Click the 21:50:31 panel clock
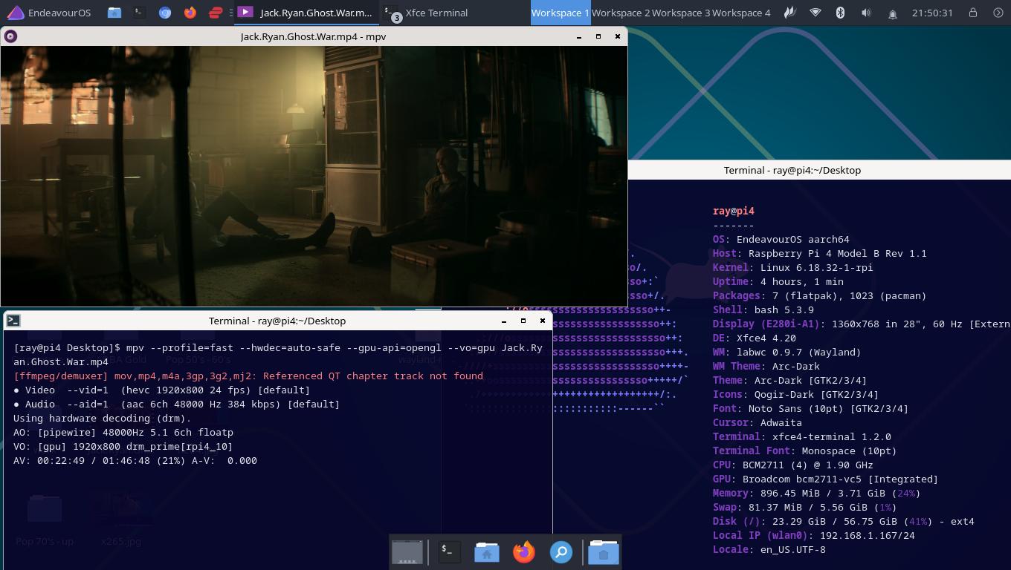 point(931,13)
